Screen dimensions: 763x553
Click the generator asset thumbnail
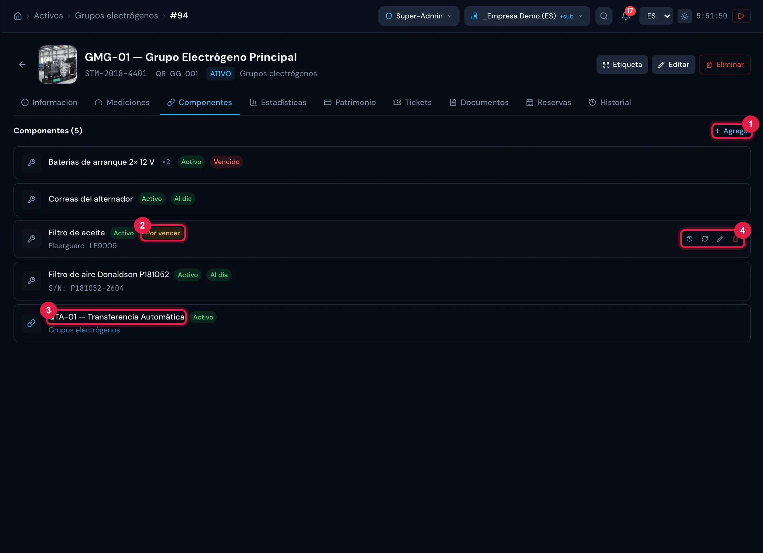coord(57,64)
